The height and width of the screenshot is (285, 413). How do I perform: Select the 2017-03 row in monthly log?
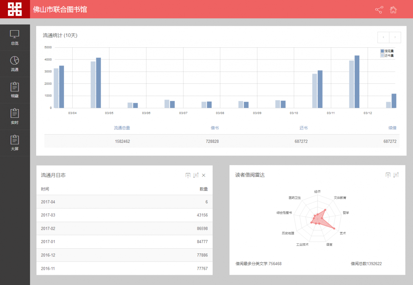tap(124, 215)
